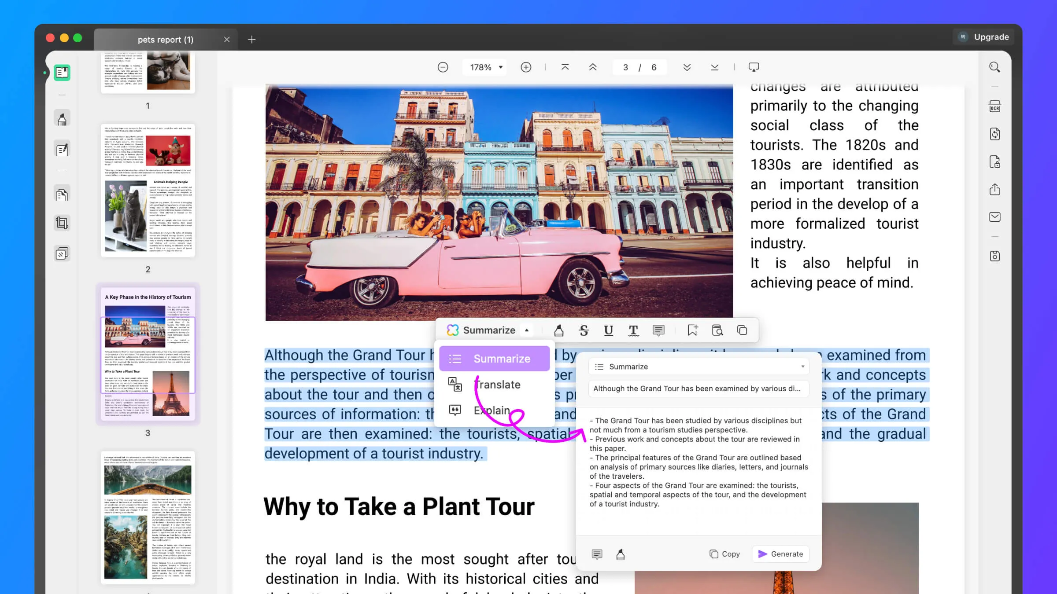Screen dimensions: 1057x594
Task: Click the text color tool icon
Action: tap(634, 330)
